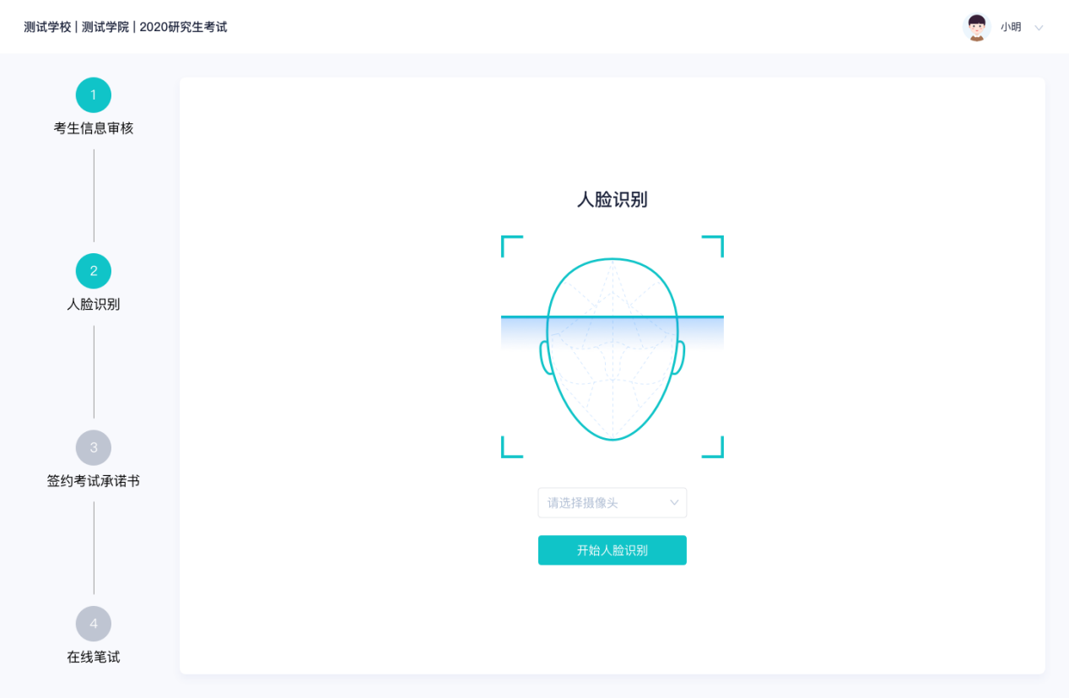Screen dimensions: 1069x698
Task: Click the step 4 circle
Action: (94, 624)
